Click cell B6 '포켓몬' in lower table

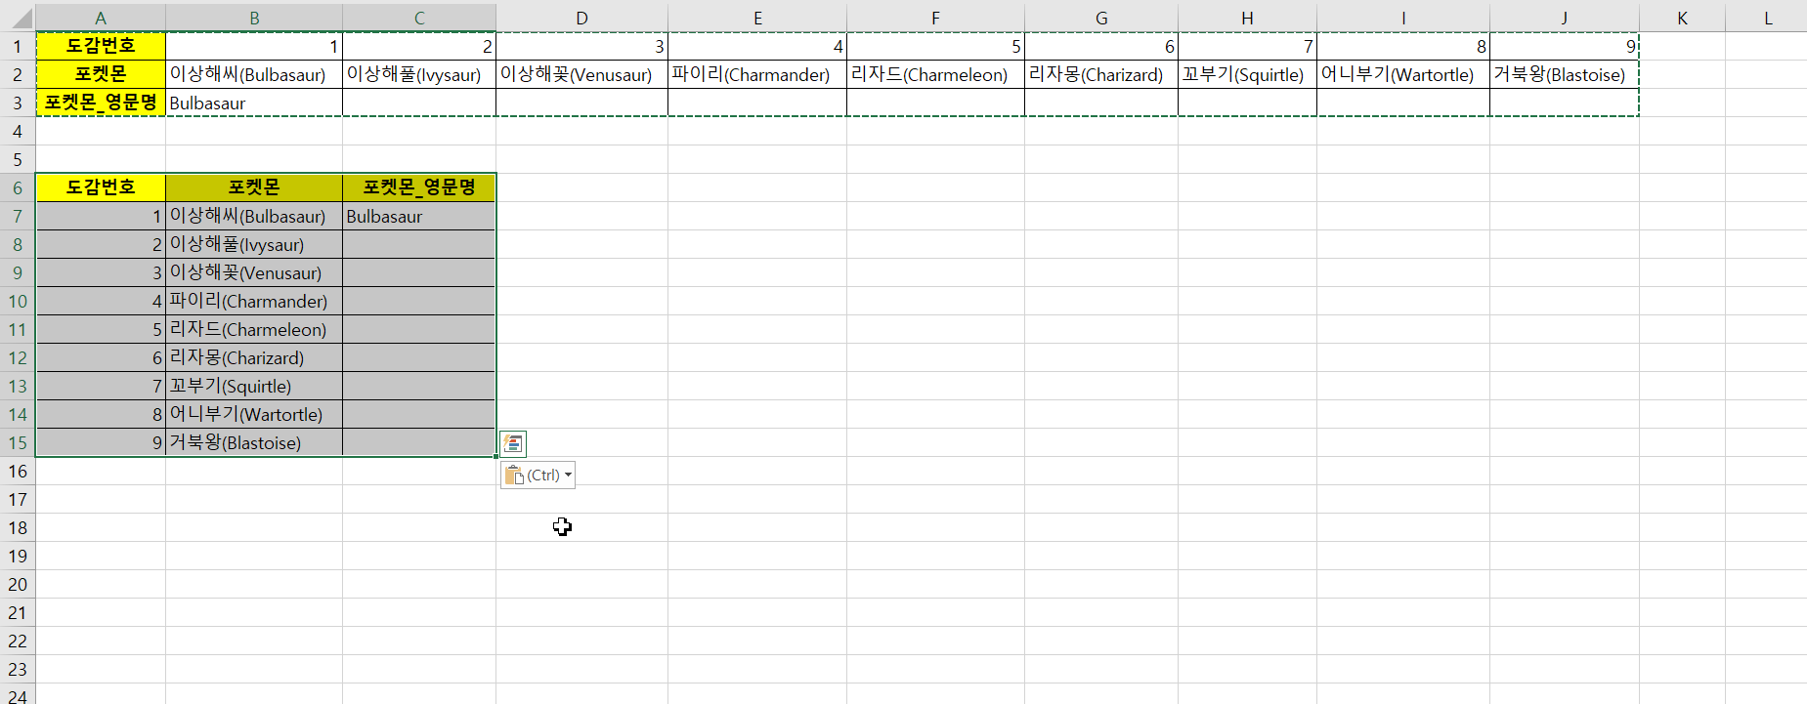pos(254,187)
